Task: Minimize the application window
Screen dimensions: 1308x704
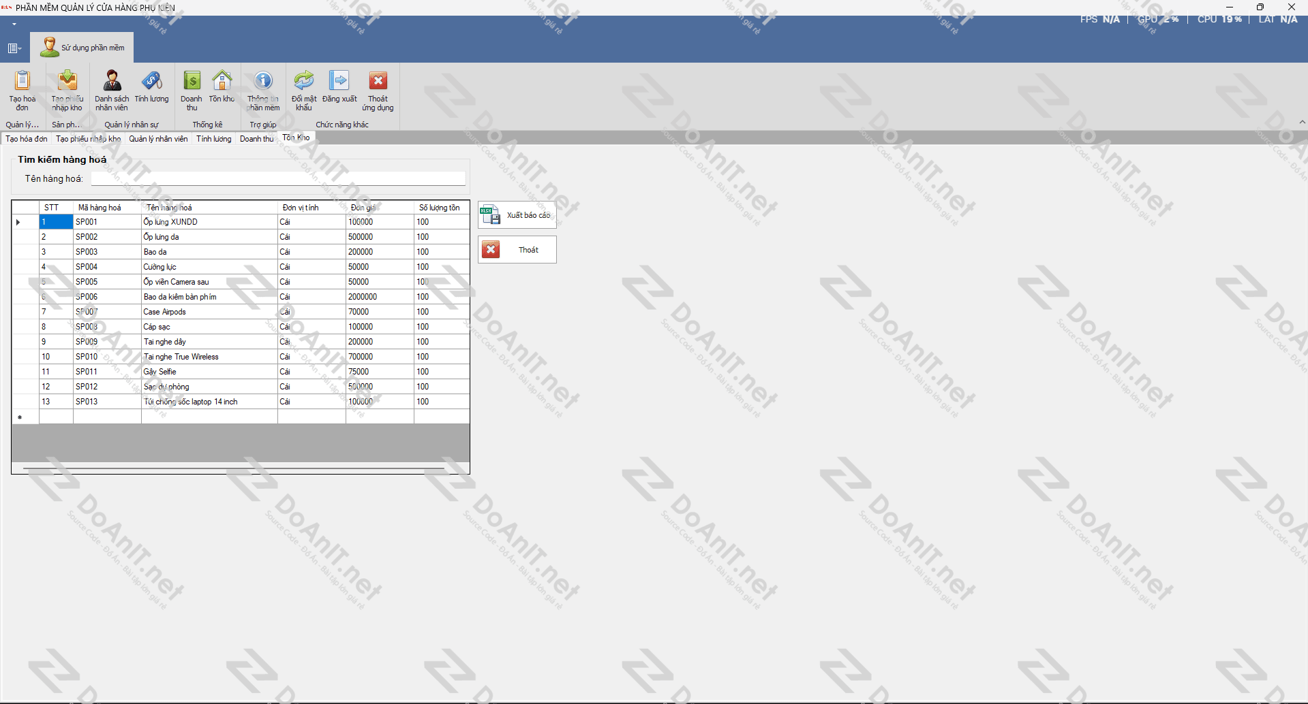Action: click(1230, 7)
